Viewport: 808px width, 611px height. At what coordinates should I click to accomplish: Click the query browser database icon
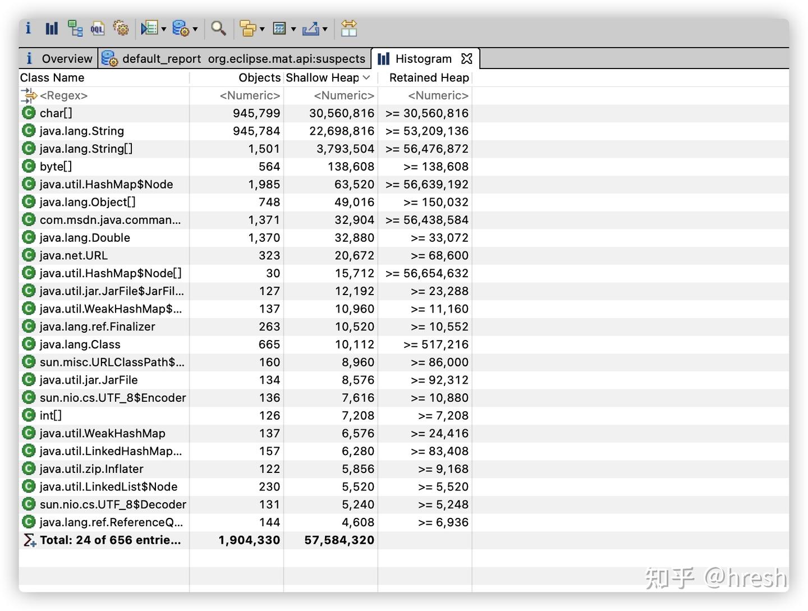(181, 28)
